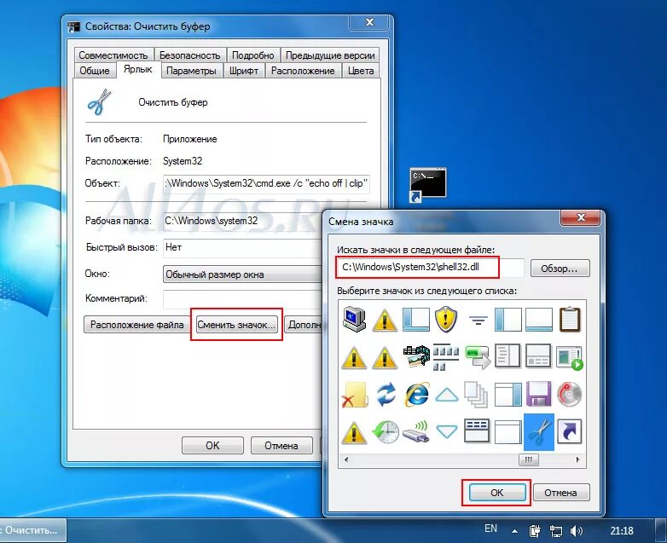
Task: Select the small icons grid layout icon
Action: point(446,357)
